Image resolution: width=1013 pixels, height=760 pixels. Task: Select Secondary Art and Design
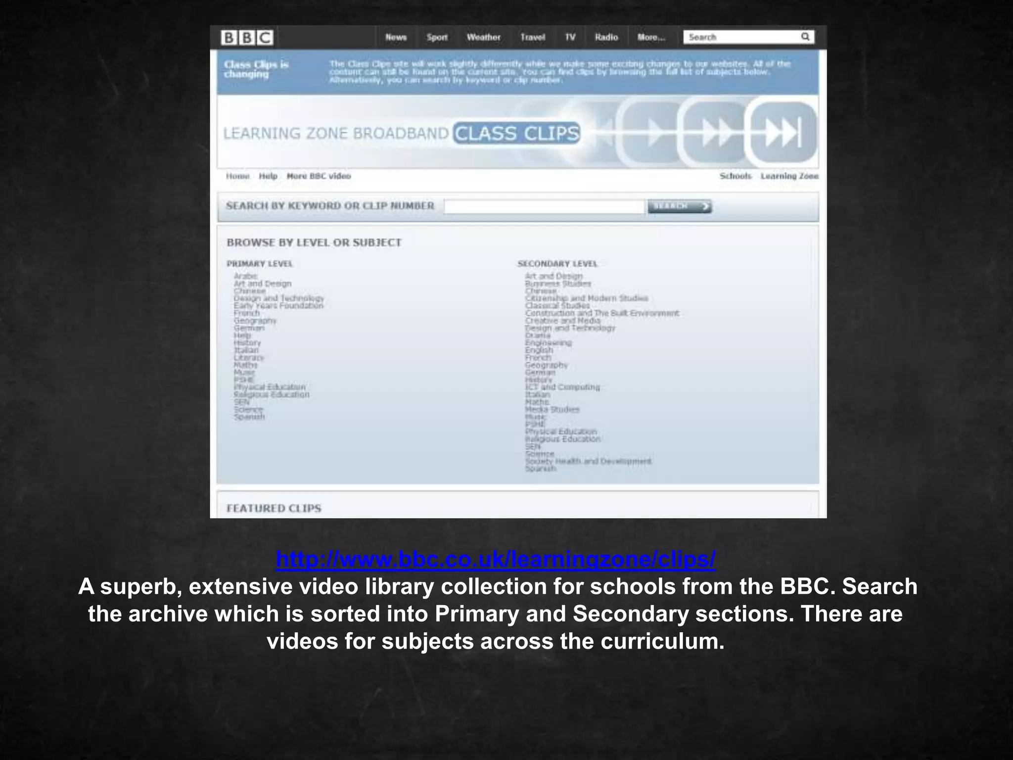pyautogui.click(x=554, y=276)
